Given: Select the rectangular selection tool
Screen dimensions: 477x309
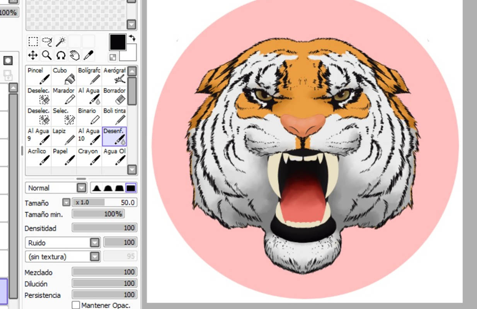Looking at the screenshot, I should tap(33, 41).
